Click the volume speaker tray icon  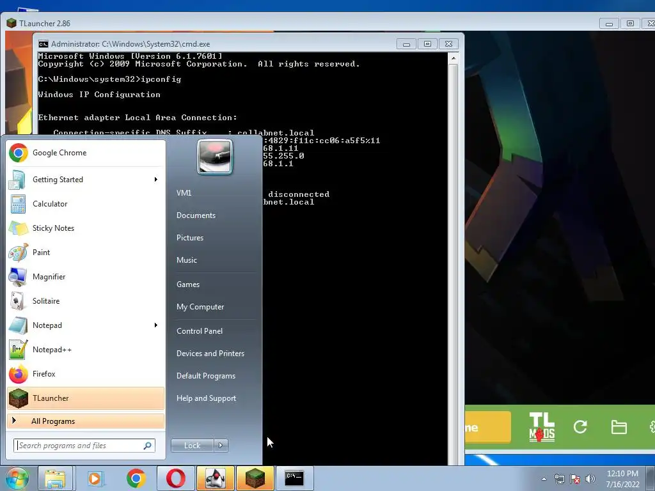pos(590,479)
